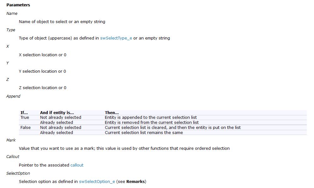Click "Current selection list remains the same" cell
The image size is (314, 188).
point(144,133)
